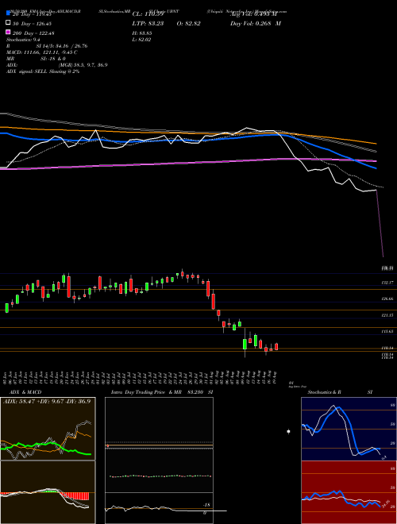Screen dimensions: 397x524
Task: Open the red RSI chart thumbnail
Action: tap(349, 492)
